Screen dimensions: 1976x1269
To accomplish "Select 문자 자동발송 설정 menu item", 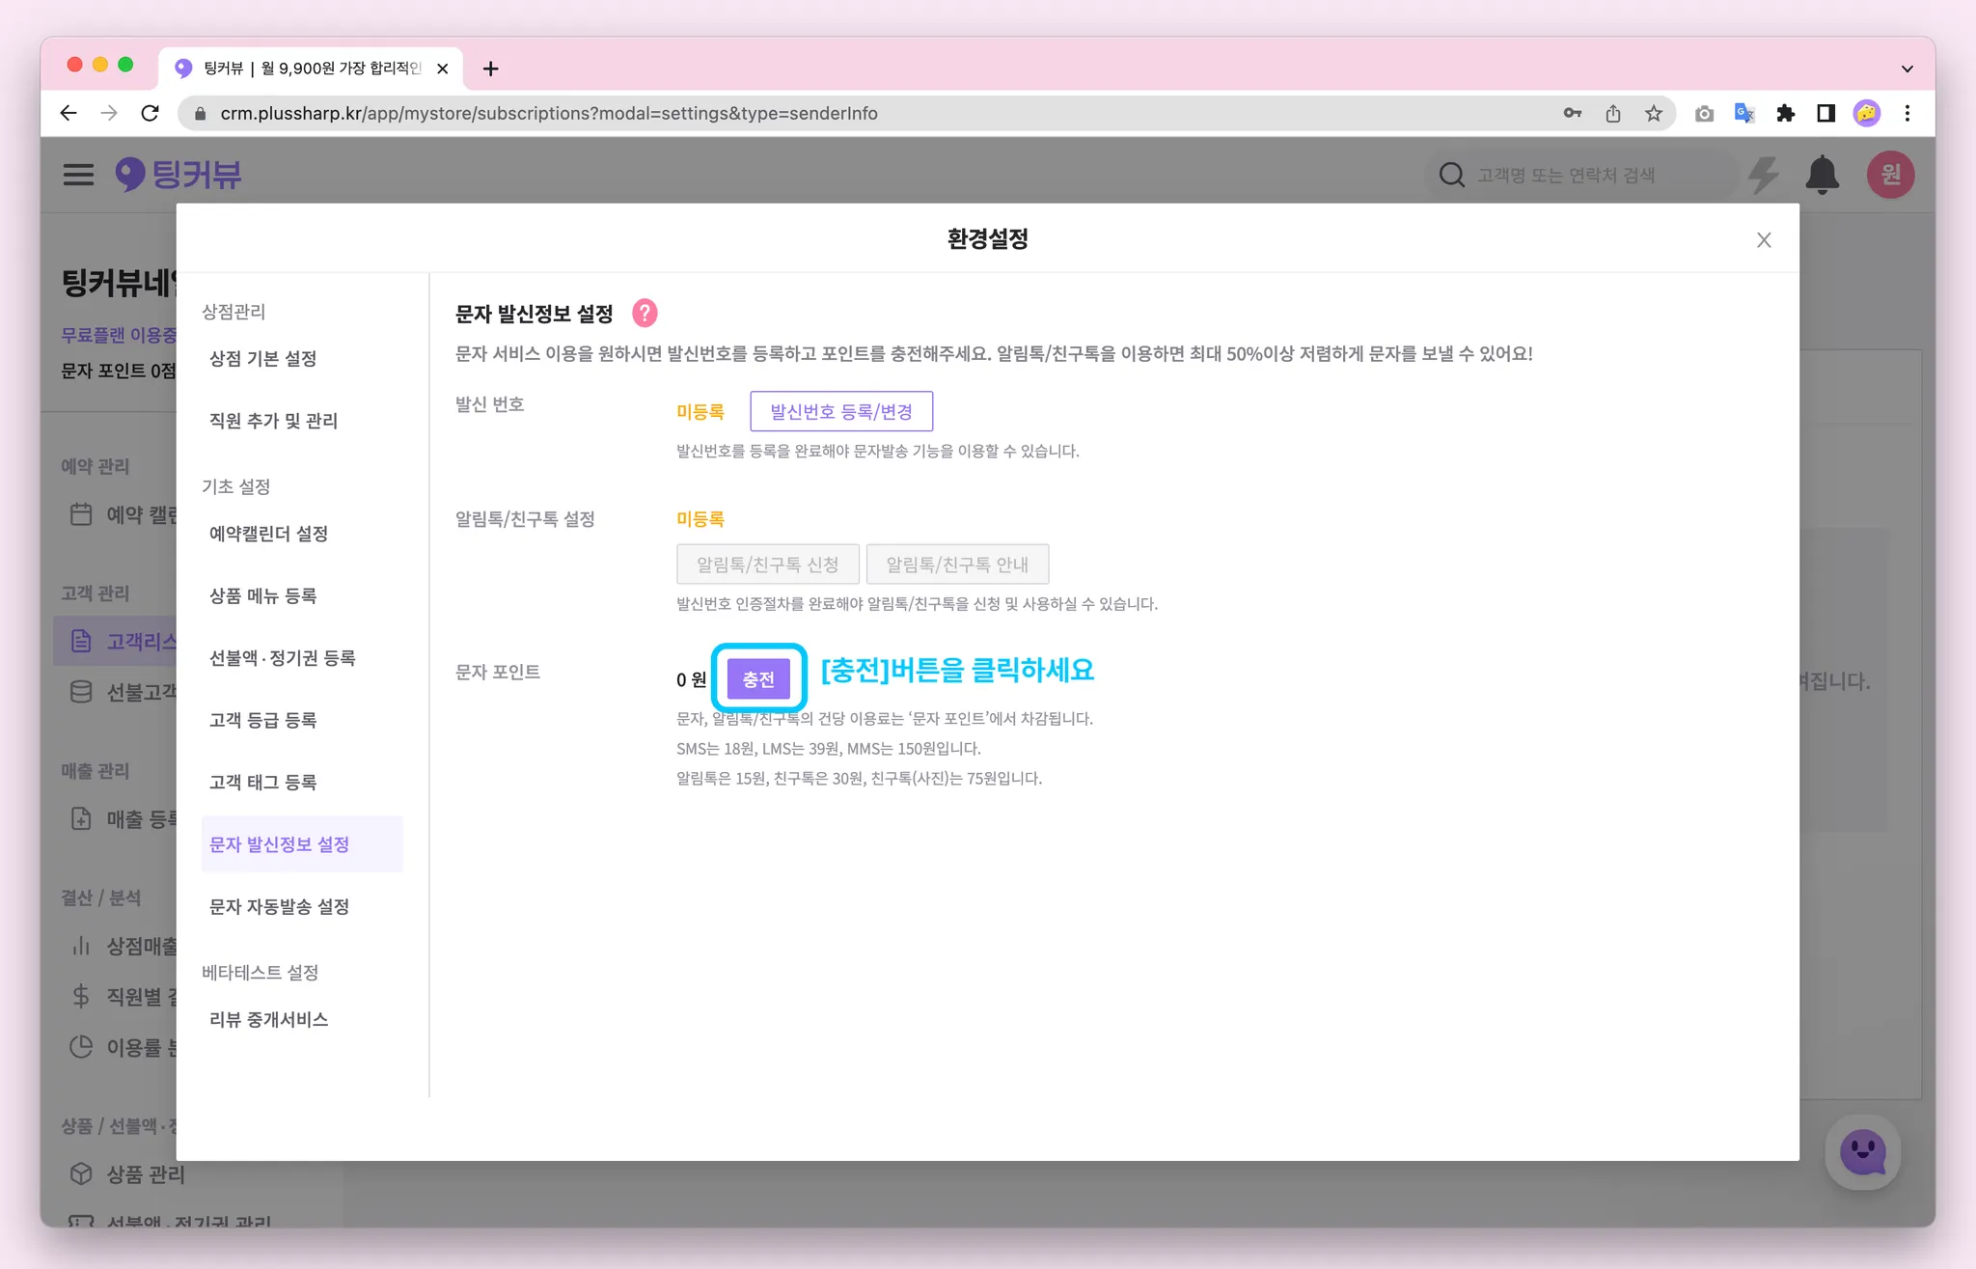I will (280, 907).
